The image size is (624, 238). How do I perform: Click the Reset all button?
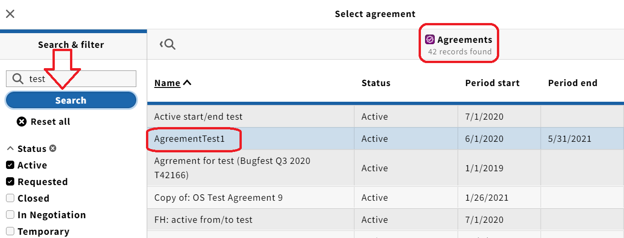44,122
